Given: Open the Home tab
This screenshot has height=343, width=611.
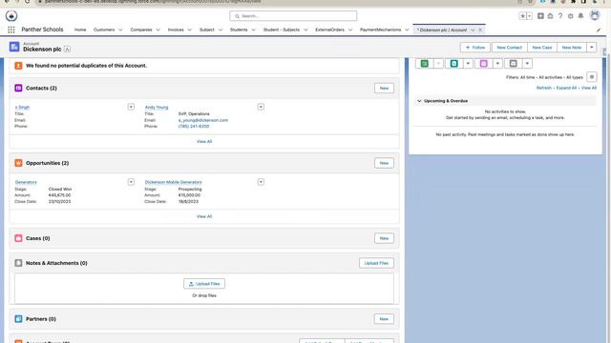Looking at the screenshot, I should [x=80, y=30].
